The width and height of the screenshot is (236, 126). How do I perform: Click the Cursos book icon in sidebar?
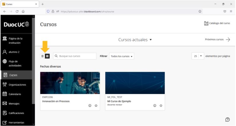tap(5, 75)
